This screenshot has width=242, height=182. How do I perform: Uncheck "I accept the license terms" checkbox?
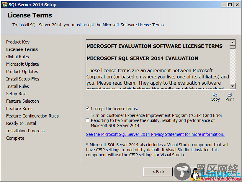tap(88, 109)
